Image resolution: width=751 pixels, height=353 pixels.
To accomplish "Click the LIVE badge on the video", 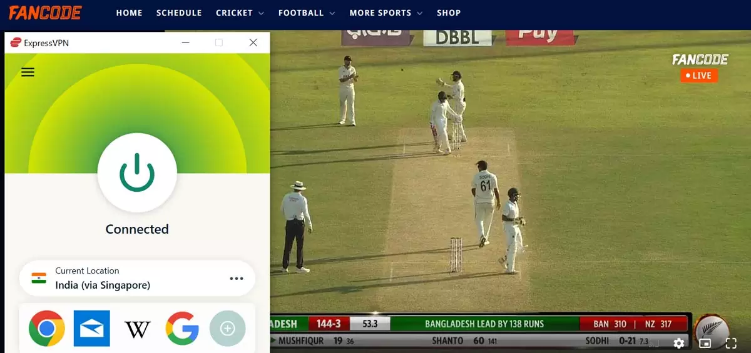I will coord(699,76).
